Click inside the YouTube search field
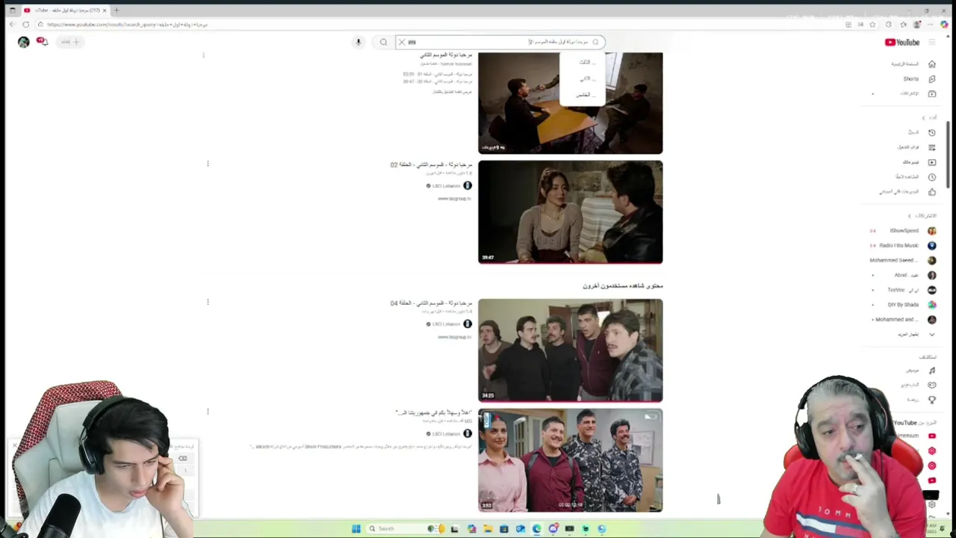Image resolution: width=956 pixels, height=538 pixels. click(500, 42)
